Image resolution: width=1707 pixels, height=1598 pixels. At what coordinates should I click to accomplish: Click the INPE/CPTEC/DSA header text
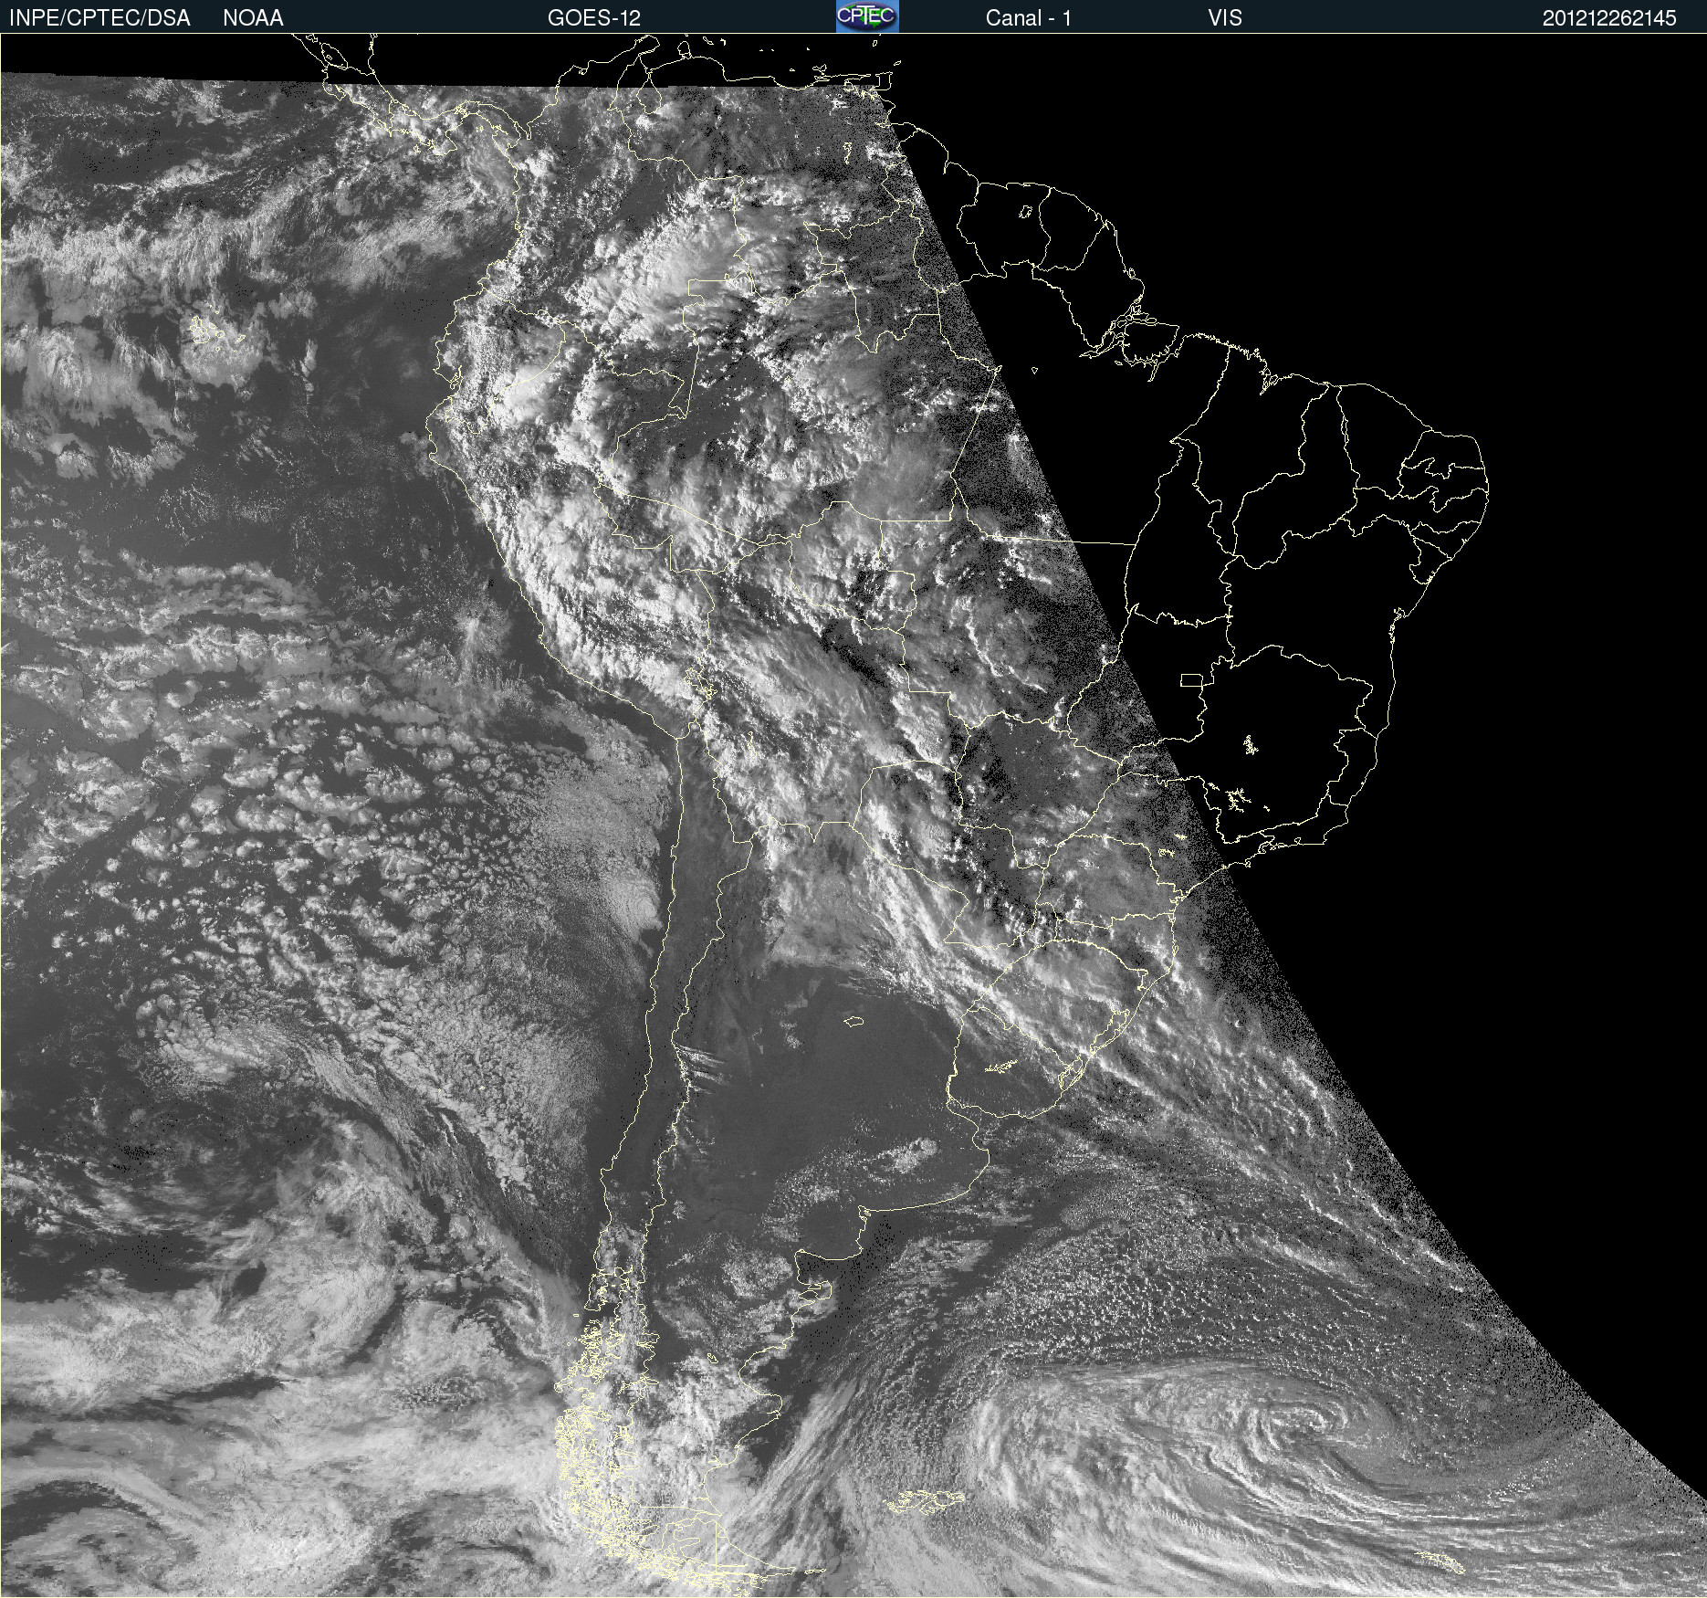99,18
